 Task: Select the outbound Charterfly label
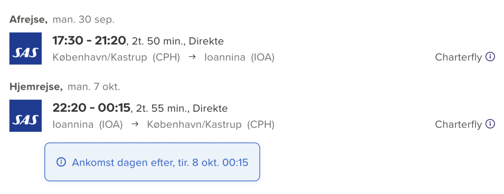tap(458, 57)
